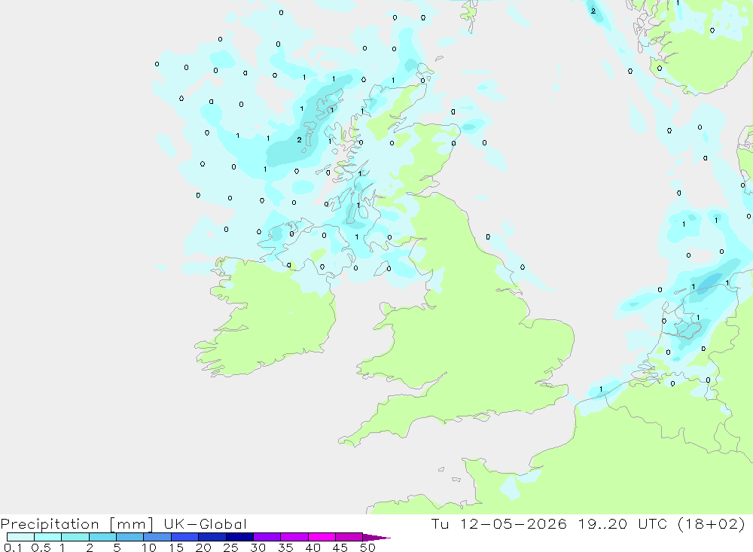This screenshot has height=552, width=753.
Task: Select the 30 to 35 mm purple swatch
Action: pos(267,537)
